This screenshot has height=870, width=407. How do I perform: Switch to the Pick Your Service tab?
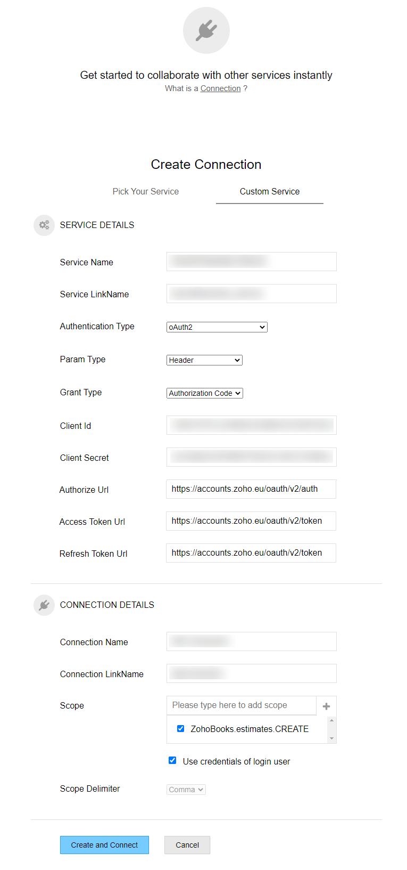point(146,192)
